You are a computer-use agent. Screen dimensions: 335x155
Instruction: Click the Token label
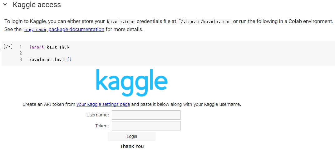102,126
